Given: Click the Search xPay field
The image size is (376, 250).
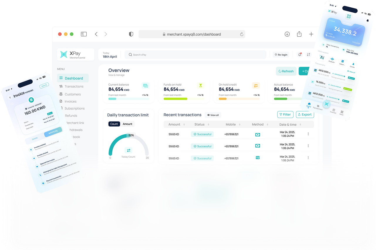Looking at the screenshot, I should coord(195,54).
